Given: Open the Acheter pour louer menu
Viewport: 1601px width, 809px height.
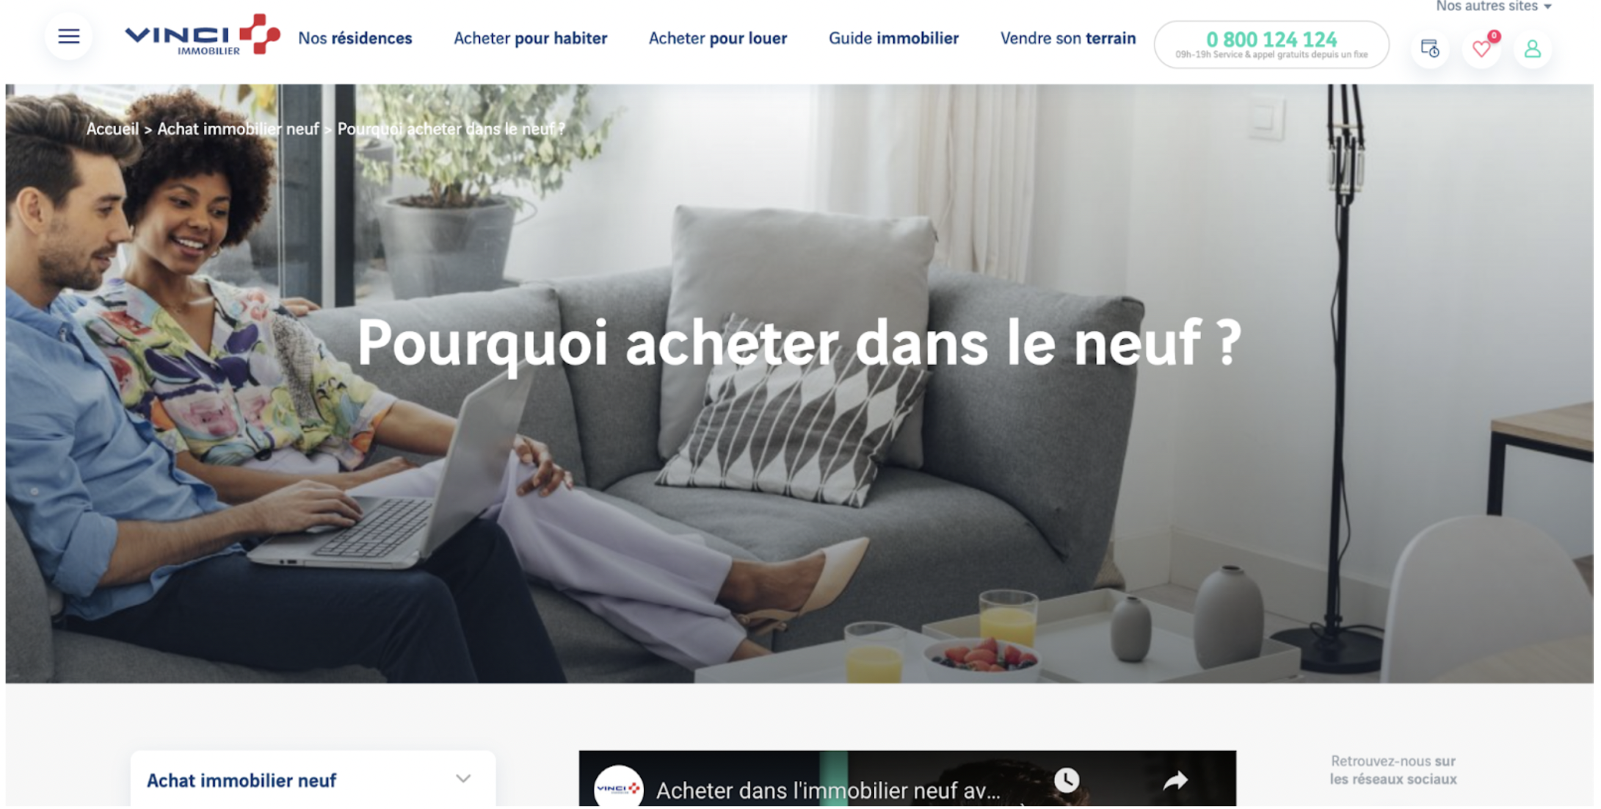Looking at the screenshot, I should 718,38.
